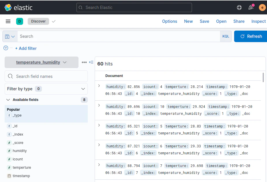Click the timestamp date type icon
The width and height of the screenshot is (267, 182).
pos(9,176)
